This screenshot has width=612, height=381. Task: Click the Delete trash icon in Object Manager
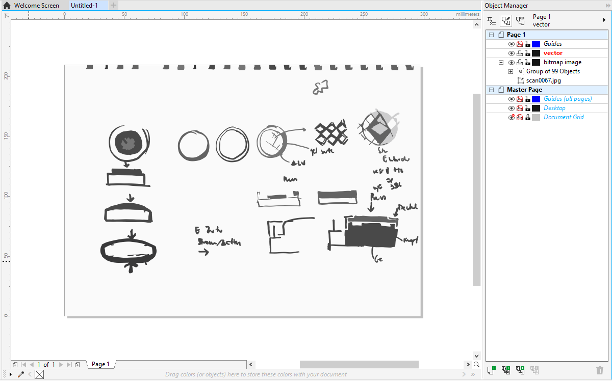[x=600, y=370]
